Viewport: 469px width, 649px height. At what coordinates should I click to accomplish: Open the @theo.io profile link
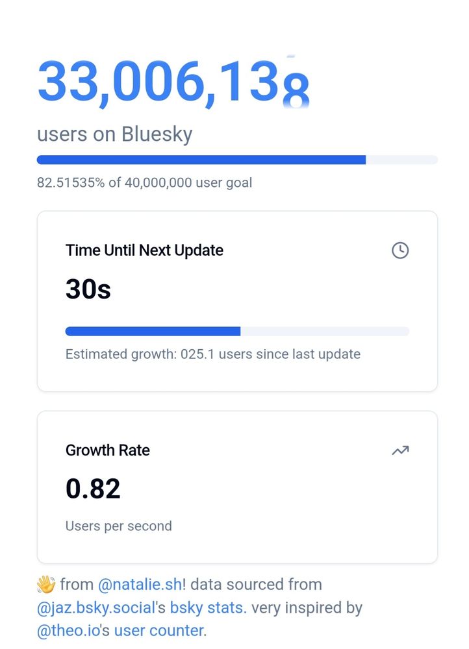68,630
